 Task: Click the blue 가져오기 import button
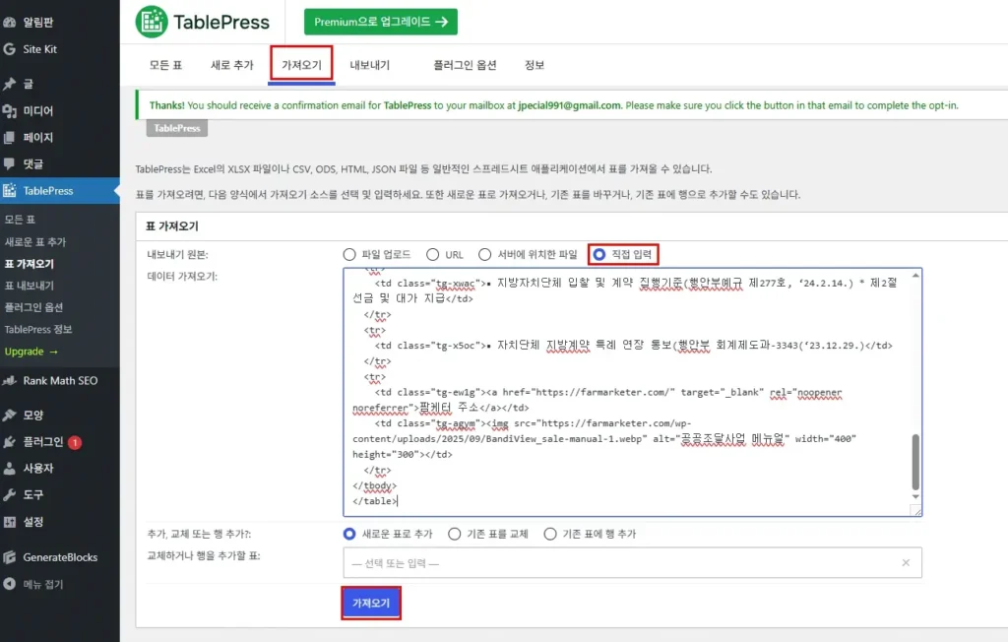pos(371,603)
